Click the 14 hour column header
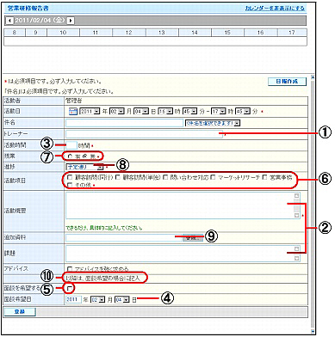 tap(195, 33)
